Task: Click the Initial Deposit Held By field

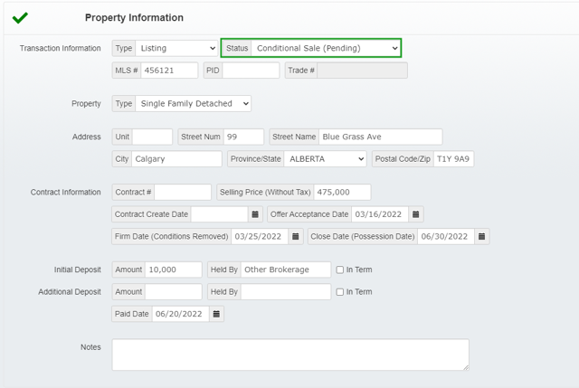Action: pyautogui.click(x=286, y=270)
